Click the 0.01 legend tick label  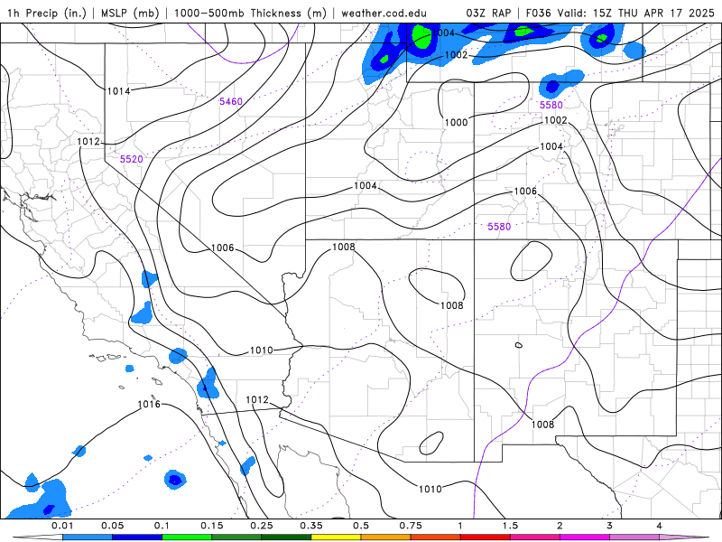point(62,526)
